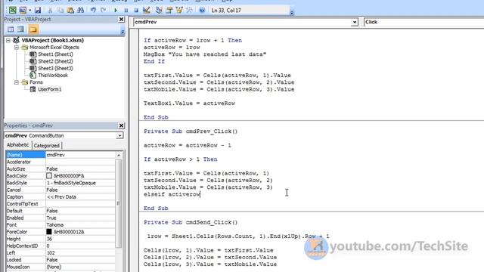Click the Properties list scrollbar thumb

119,203
